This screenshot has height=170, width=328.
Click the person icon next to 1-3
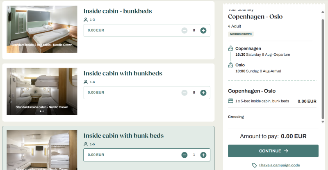point(86,20)
